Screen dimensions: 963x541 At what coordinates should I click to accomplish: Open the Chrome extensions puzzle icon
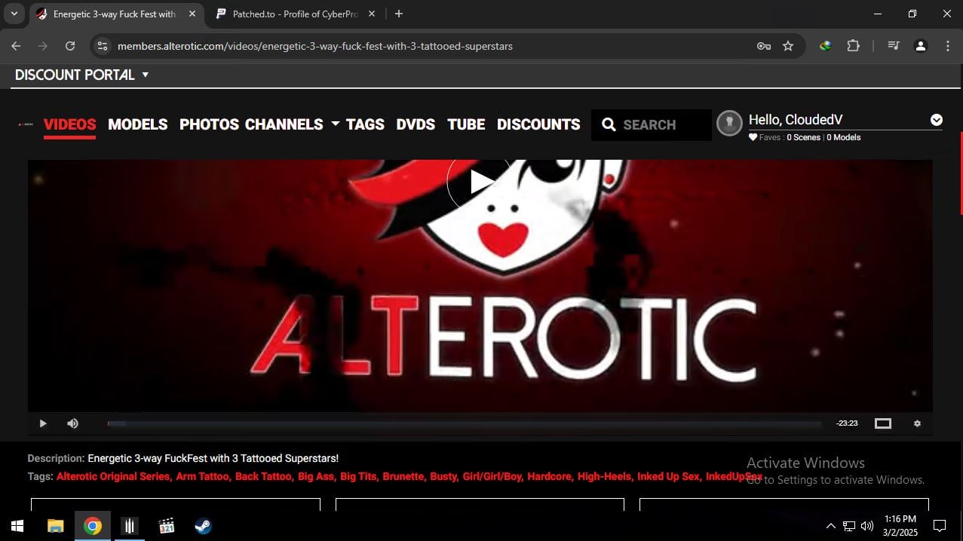tap(853, 46)
